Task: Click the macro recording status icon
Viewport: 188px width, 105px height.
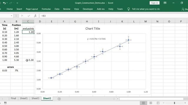Action: pos(5,103)
